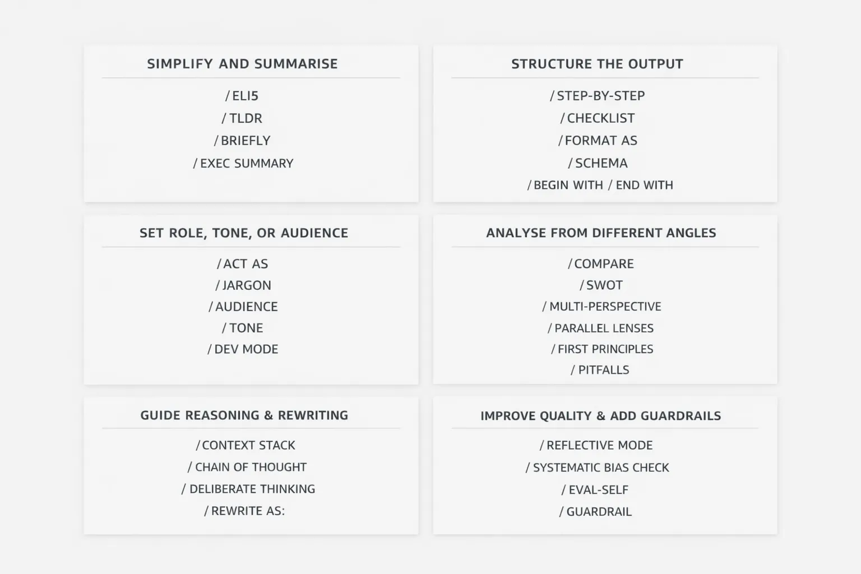Screen dimensions: 861x574
Task: Click the /COMPARE command
Action: (x=601, y=263)
